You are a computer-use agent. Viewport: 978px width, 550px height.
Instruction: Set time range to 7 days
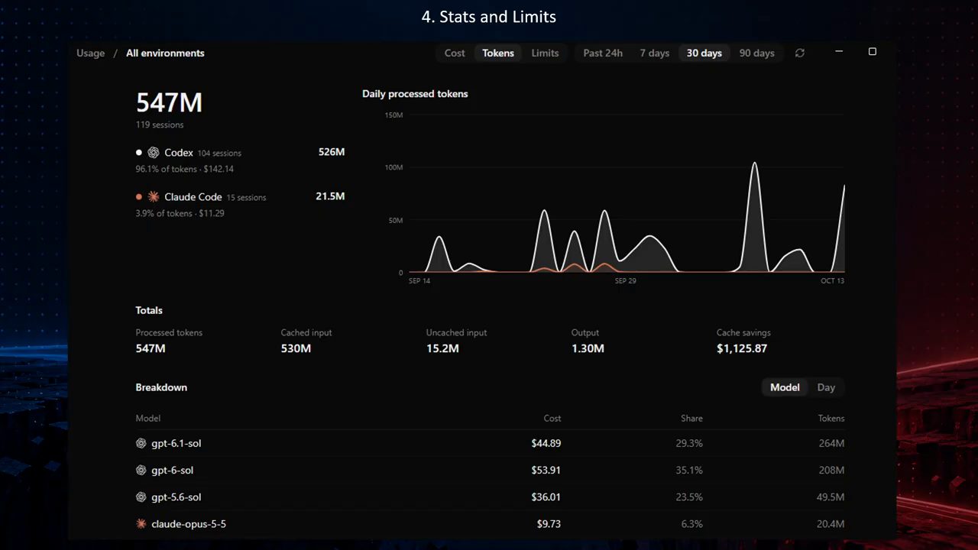click(x=654, y=53)
